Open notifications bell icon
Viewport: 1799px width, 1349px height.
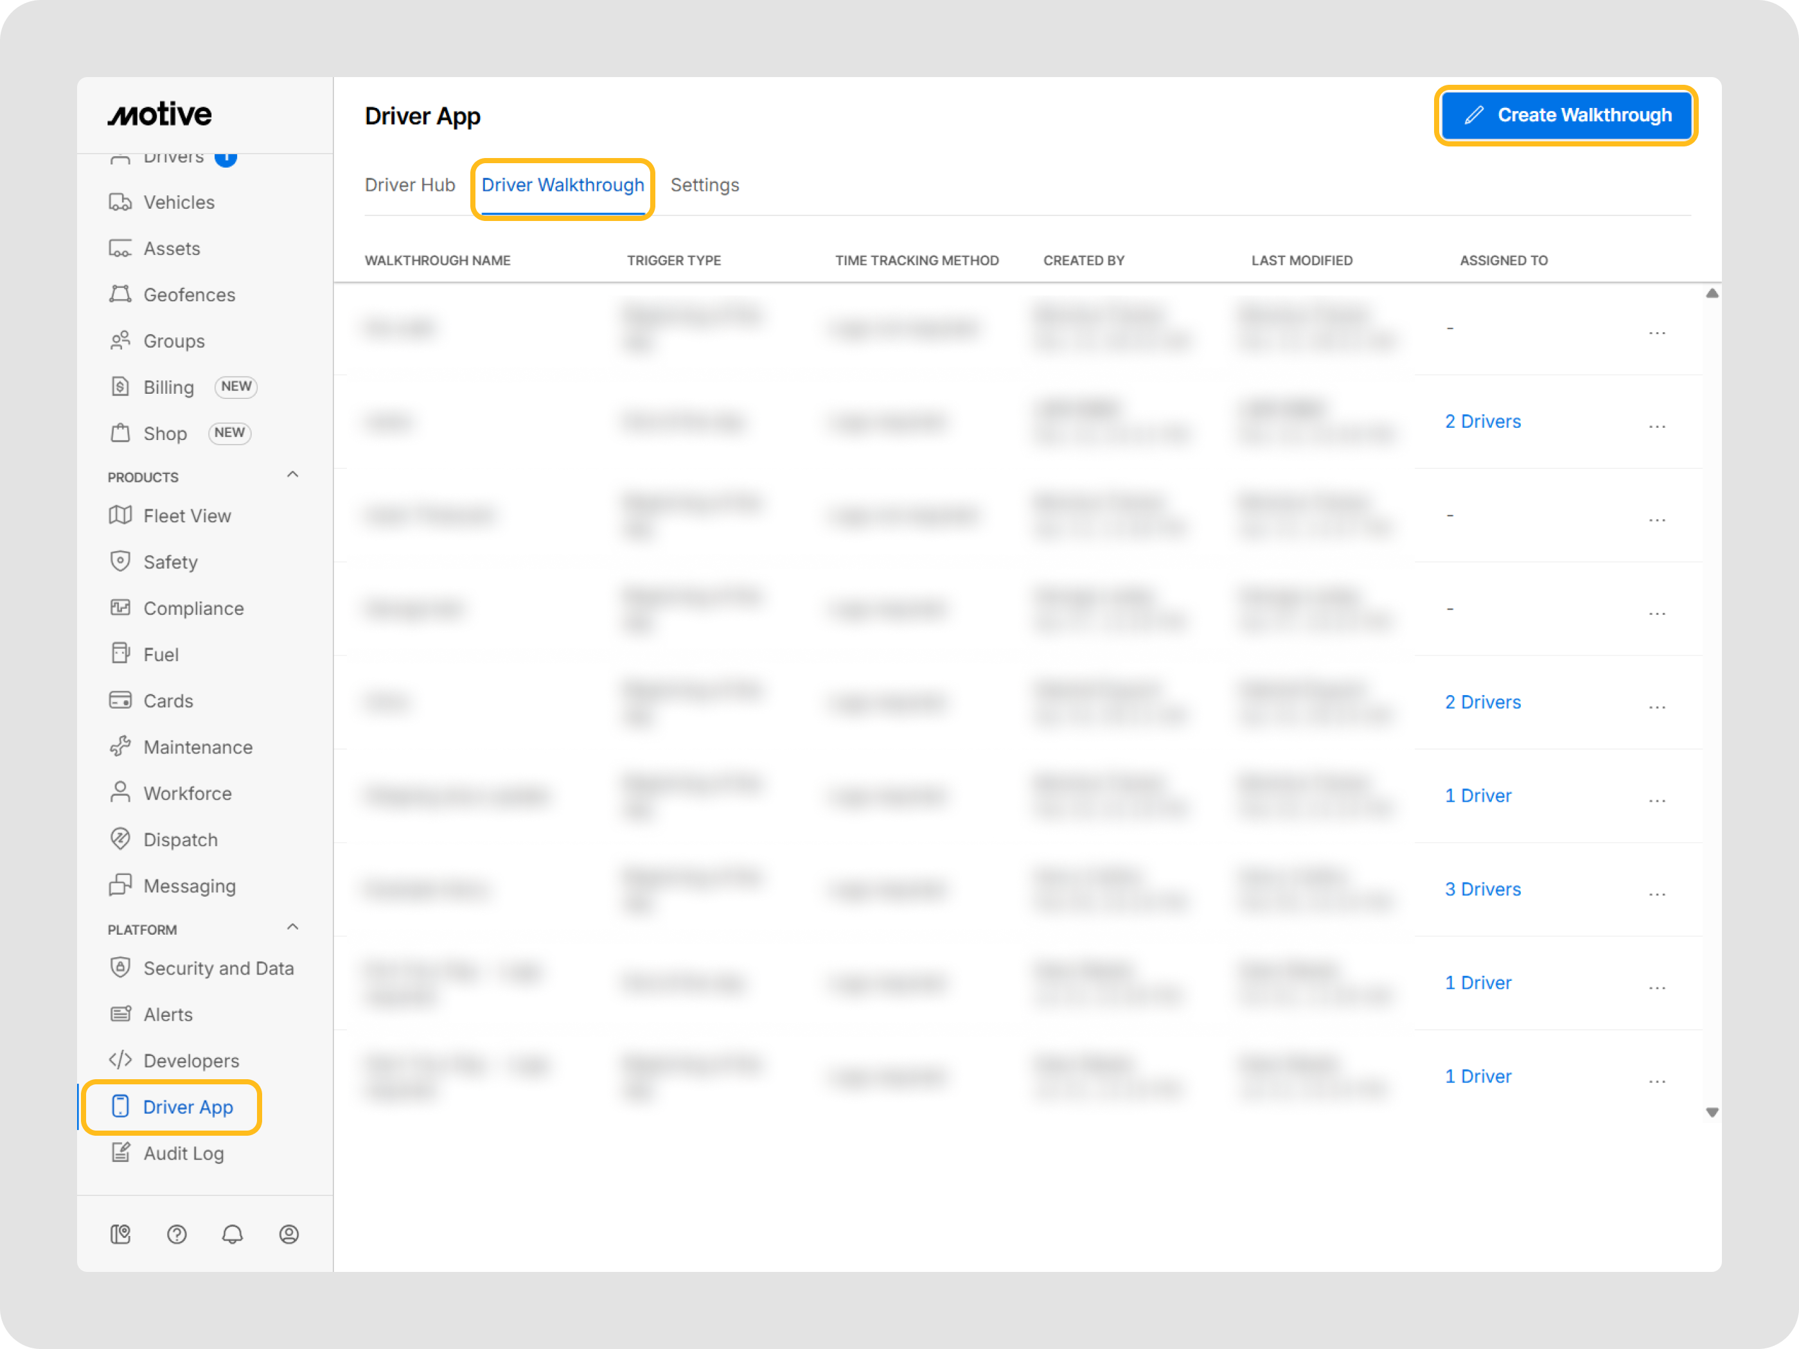pos(233,1235)
